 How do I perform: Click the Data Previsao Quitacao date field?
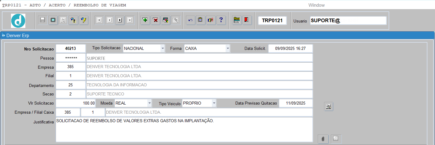coord(296,103)
